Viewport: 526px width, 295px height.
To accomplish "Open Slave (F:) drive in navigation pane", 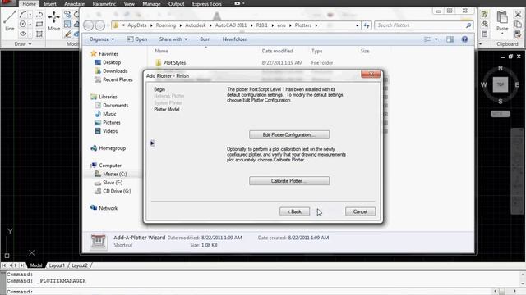I will [113, 183].
